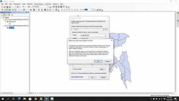Open the Catalog window toolbar icon
179x101 pixels.
click(56, 7)
